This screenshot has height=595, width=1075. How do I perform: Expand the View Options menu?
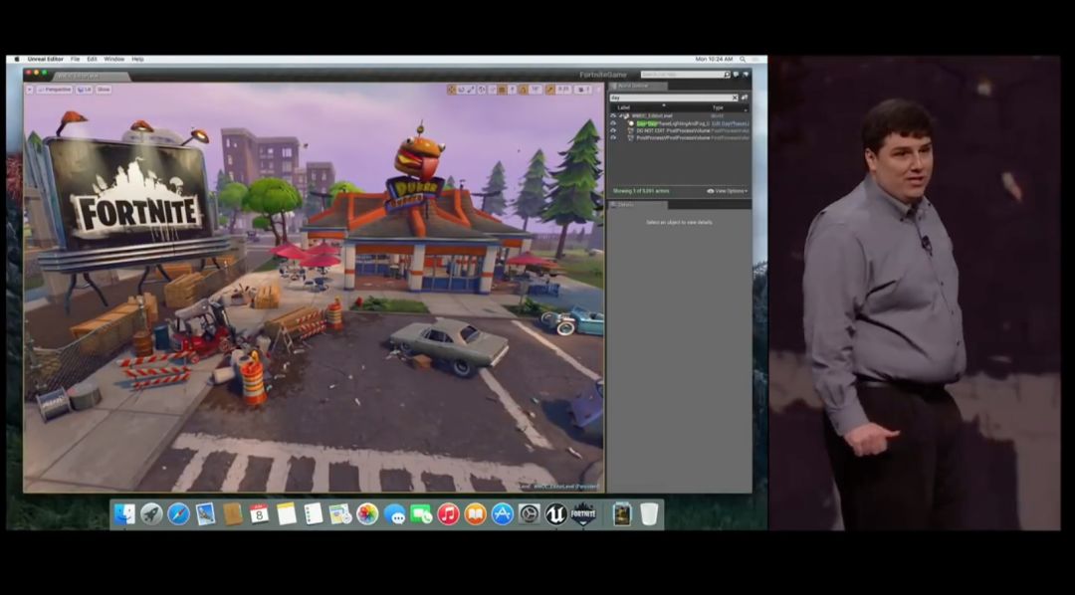(x=728, y=191)
